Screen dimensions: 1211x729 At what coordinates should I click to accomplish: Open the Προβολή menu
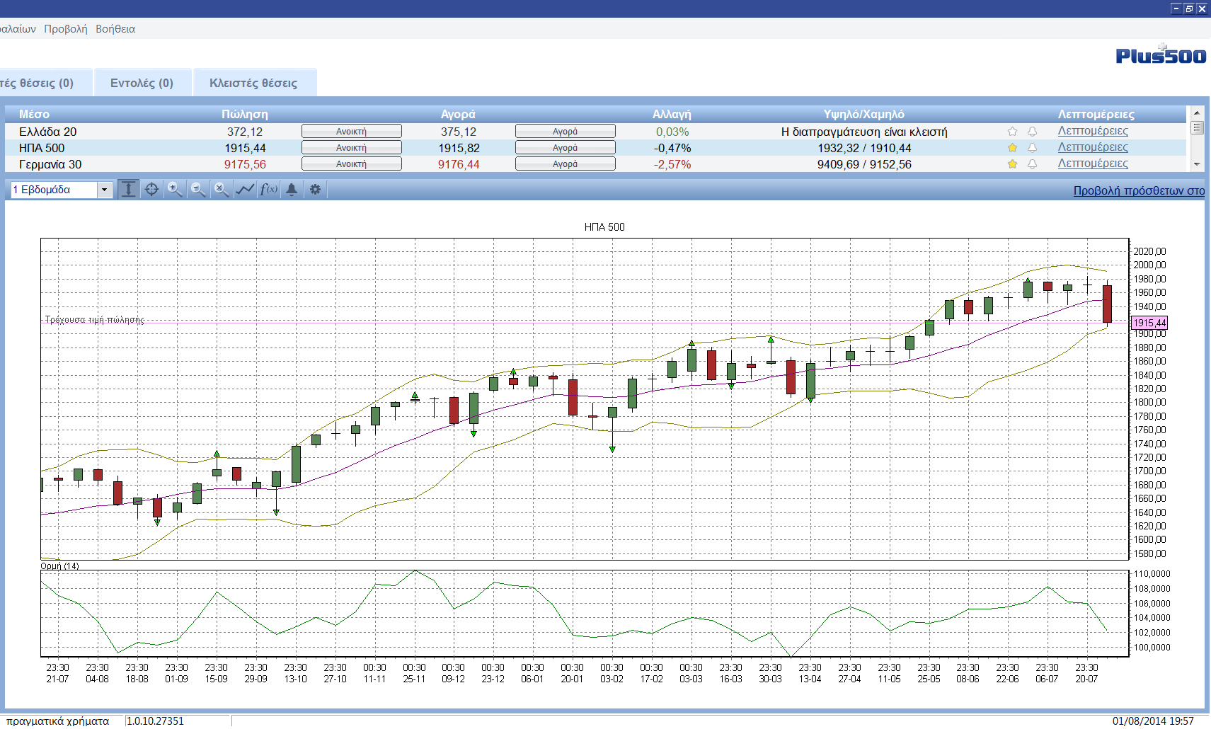(66, 29)
